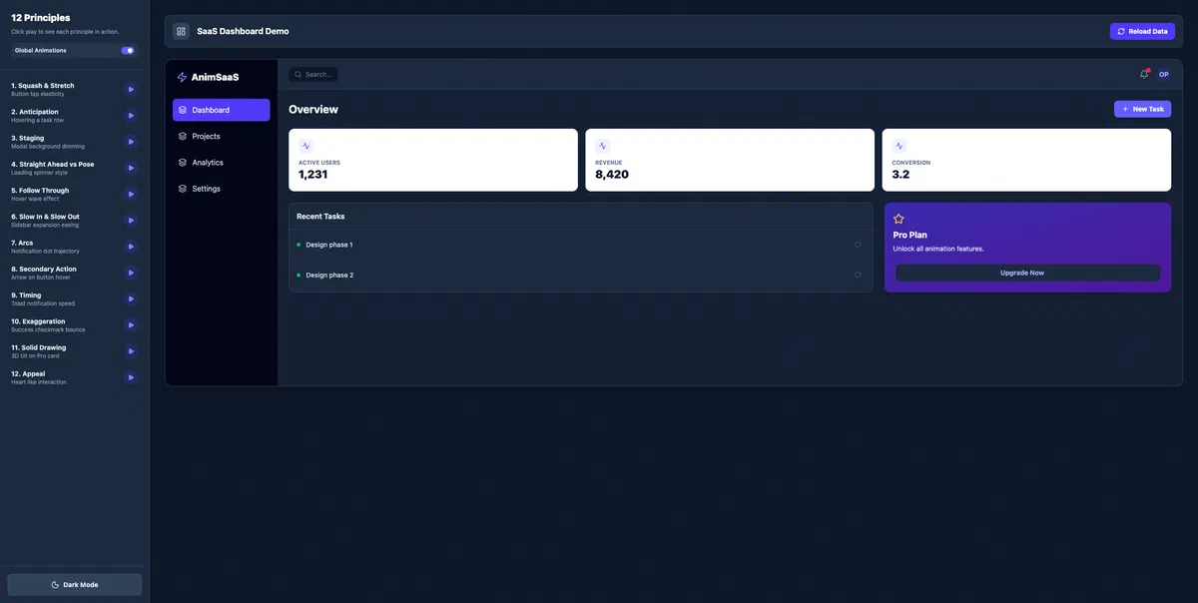Click the Reload Data button
This screenshot has width=1198, height=603.
pos(1142,31)
